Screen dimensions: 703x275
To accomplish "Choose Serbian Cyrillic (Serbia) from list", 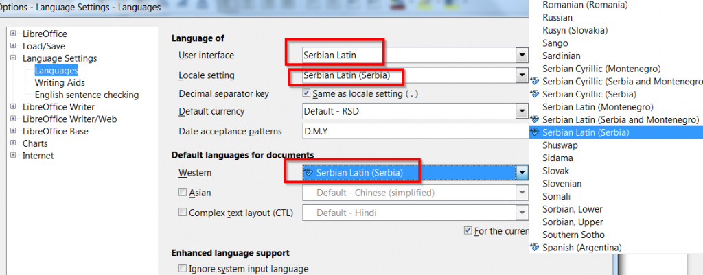I will pos(588,94).
